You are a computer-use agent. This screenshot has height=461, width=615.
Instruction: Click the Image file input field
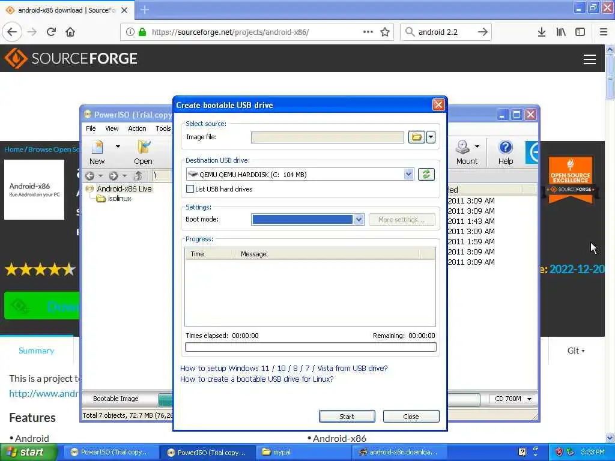point(327,137)
